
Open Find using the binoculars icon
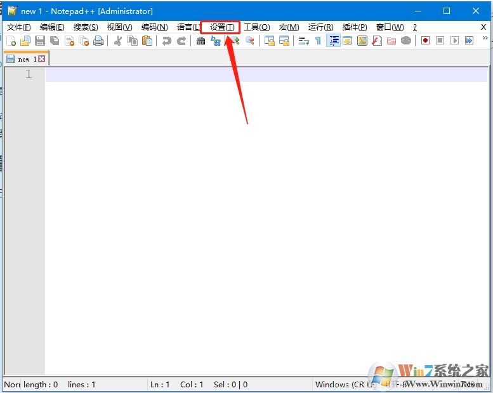click(x=200, y=41)
